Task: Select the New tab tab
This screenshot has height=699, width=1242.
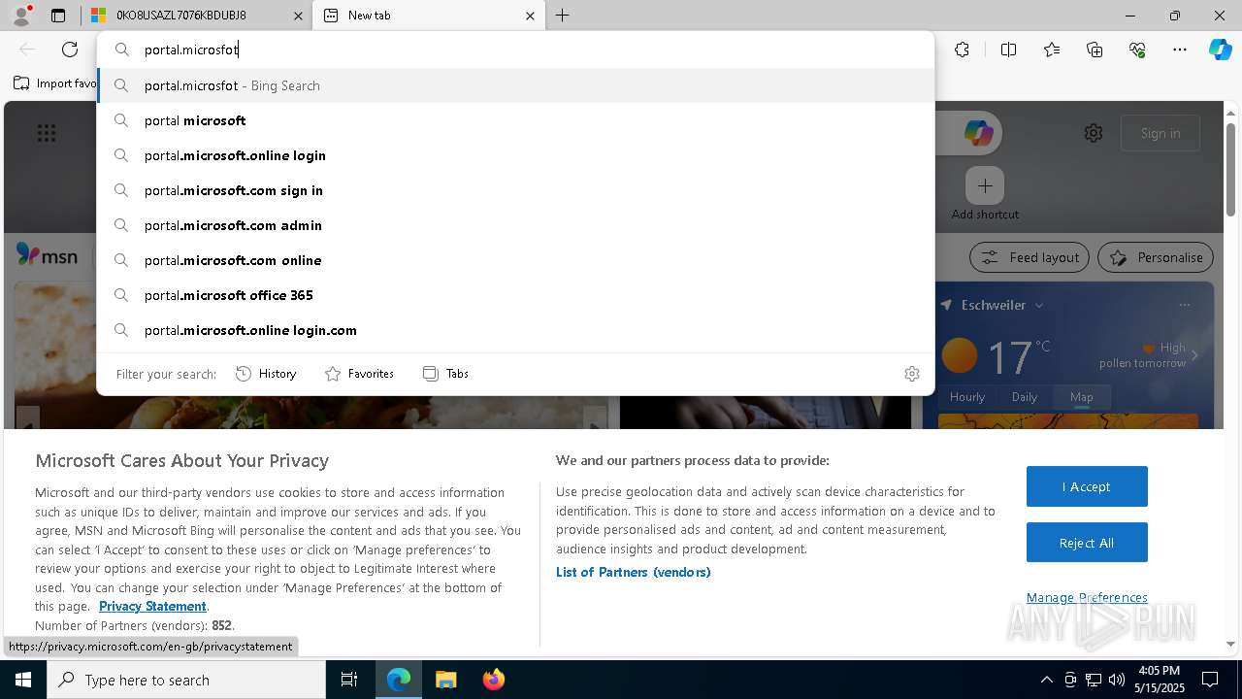Action: 429,16
